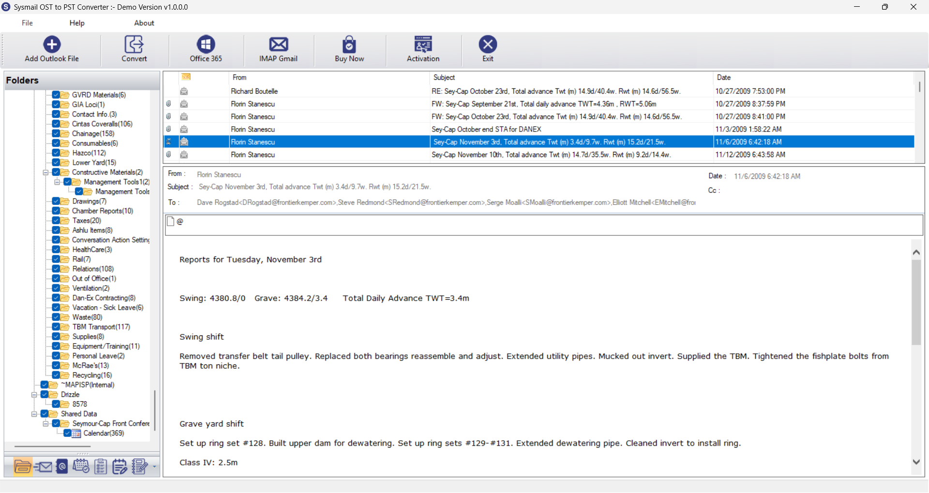Switch to mail view using envelope icon
This screenshot has height=493, width=929.
click(x=43, y=467)
